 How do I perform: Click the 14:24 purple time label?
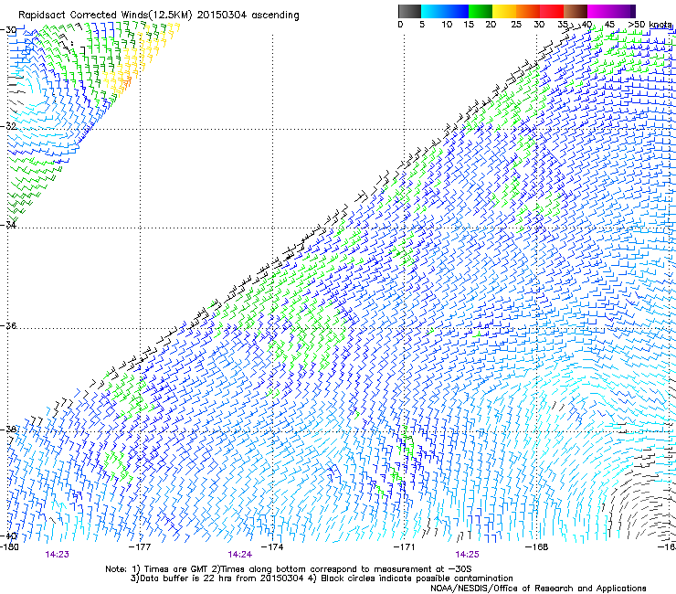tap(239, 555)
